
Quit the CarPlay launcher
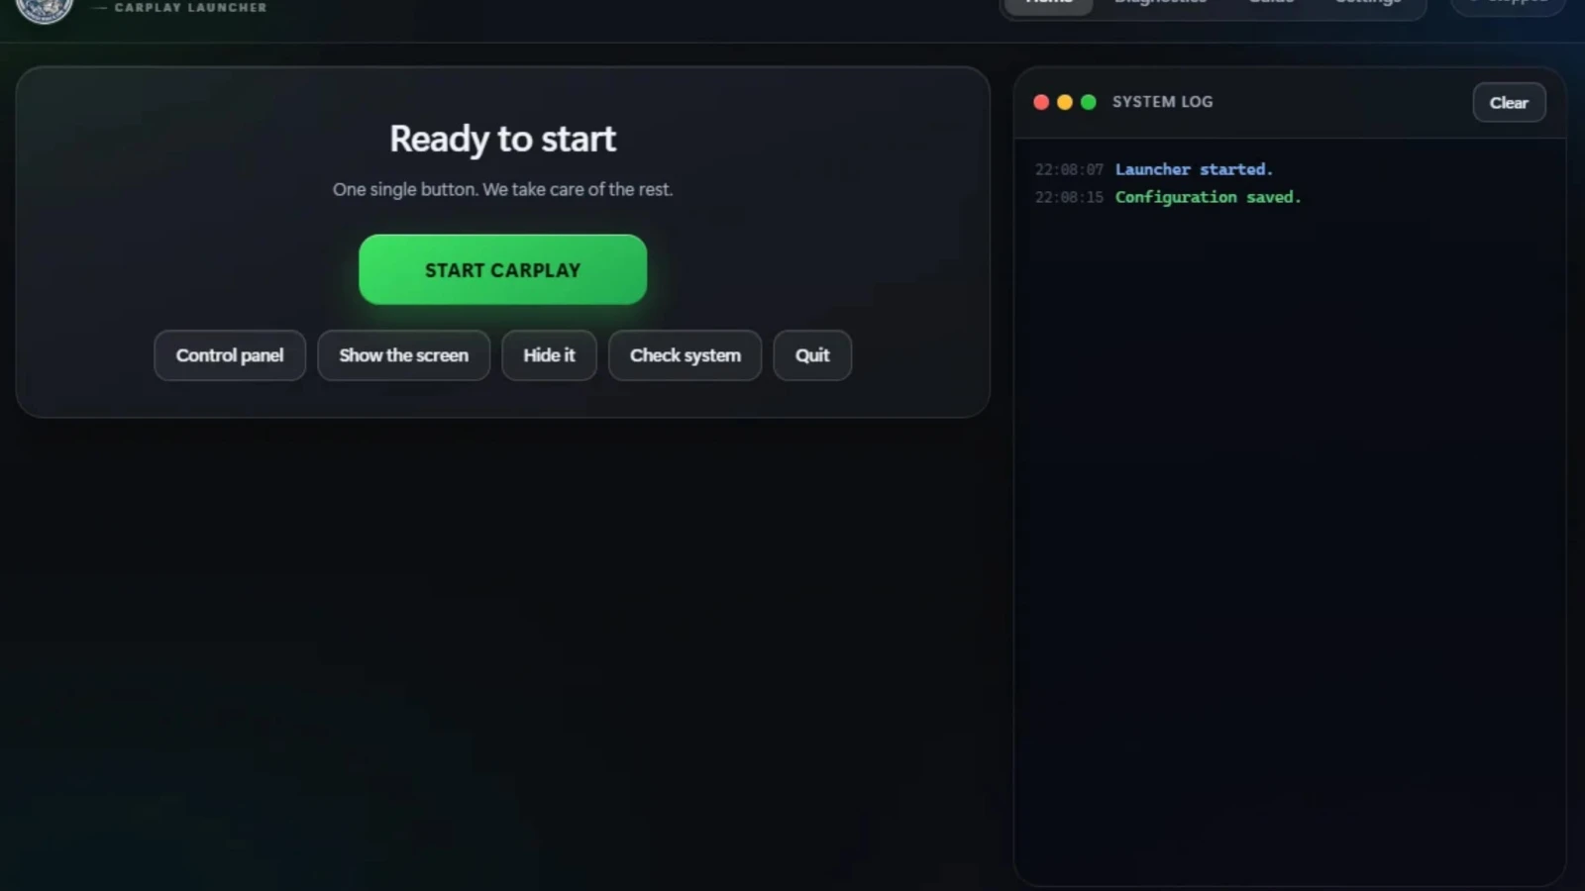(x=812, y=355)
